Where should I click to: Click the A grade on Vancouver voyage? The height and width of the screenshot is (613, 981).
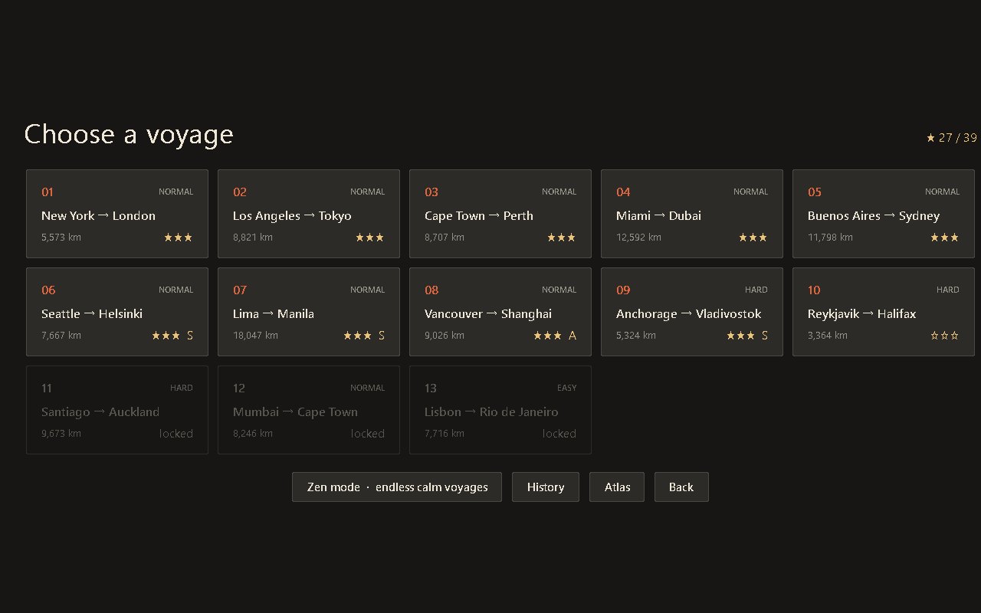[573, 336]
